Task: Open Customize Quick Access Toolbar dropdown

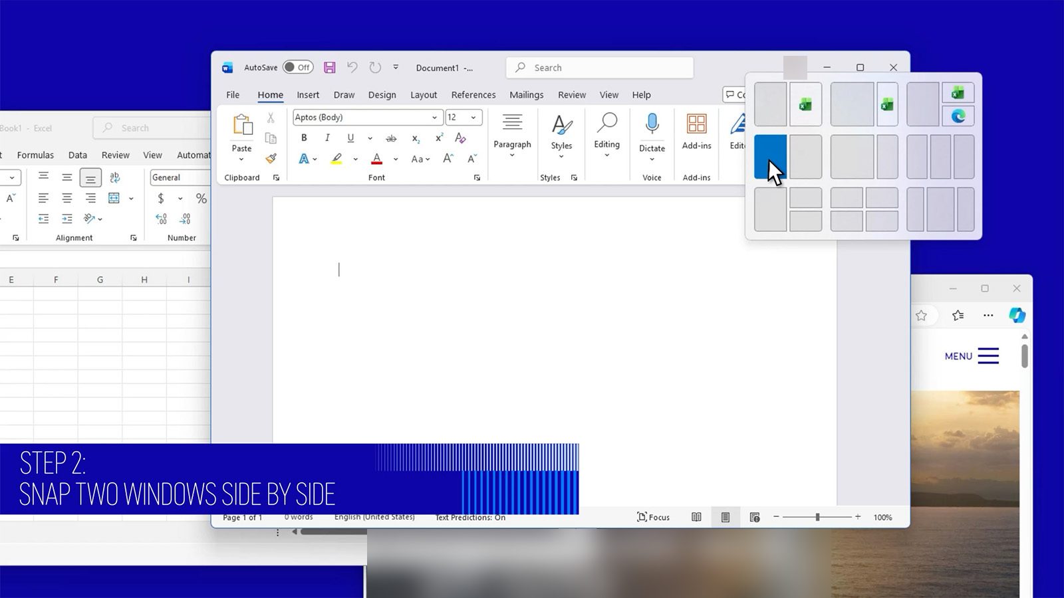Action: click(396, 67)
